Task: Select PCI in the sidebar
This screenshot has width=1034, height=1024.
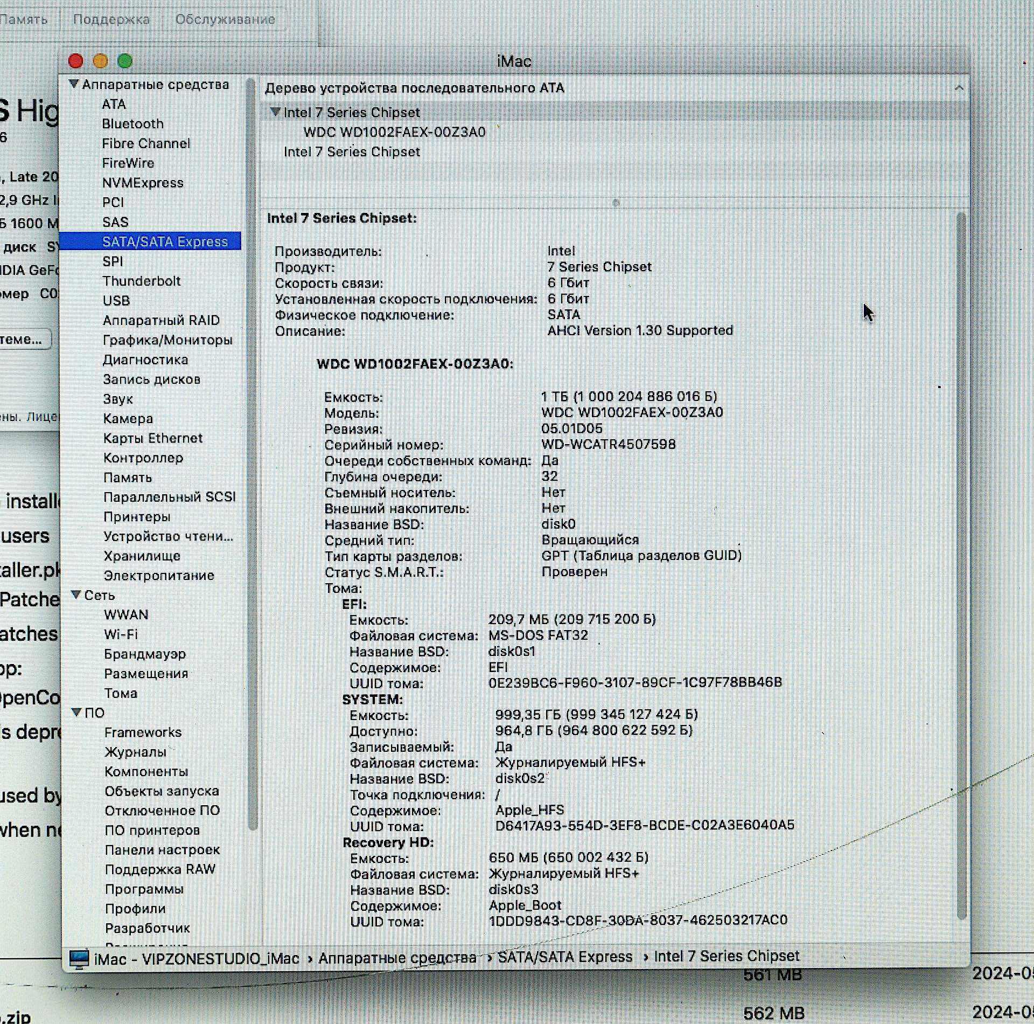Action: [113, 203]
